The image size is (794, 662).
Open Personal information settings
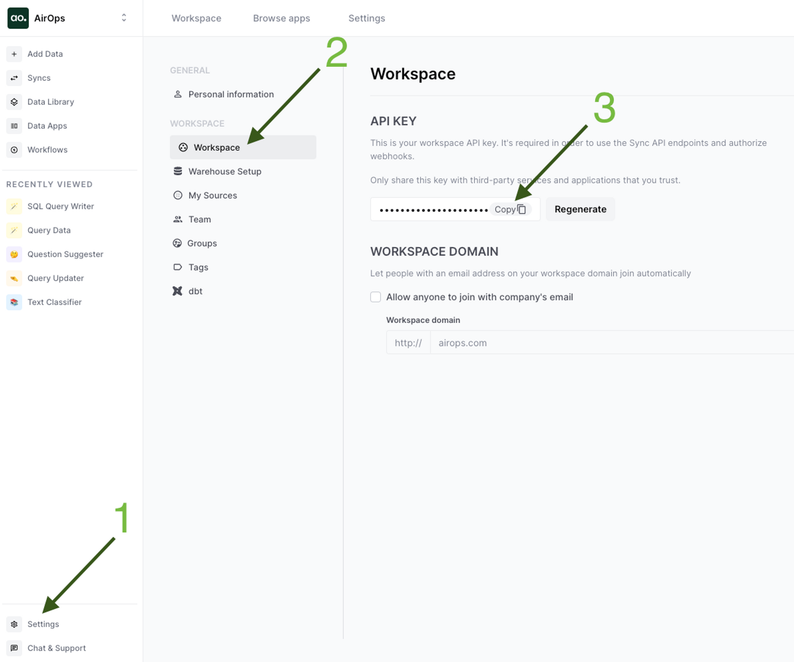pyautogui.click(x=231, y=93)
